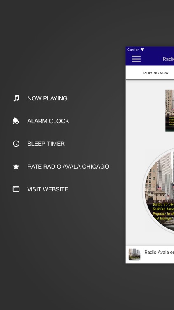Open the NOW PLAYING menu entry

[x=47, y=98]
